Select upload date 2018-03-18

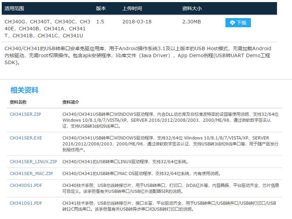(137, 22)
